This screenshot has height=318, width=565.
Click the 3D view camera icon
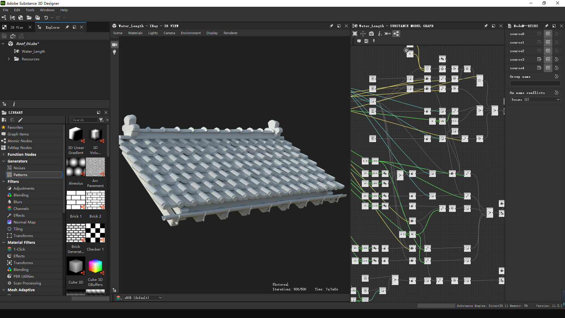coord(114,45)
